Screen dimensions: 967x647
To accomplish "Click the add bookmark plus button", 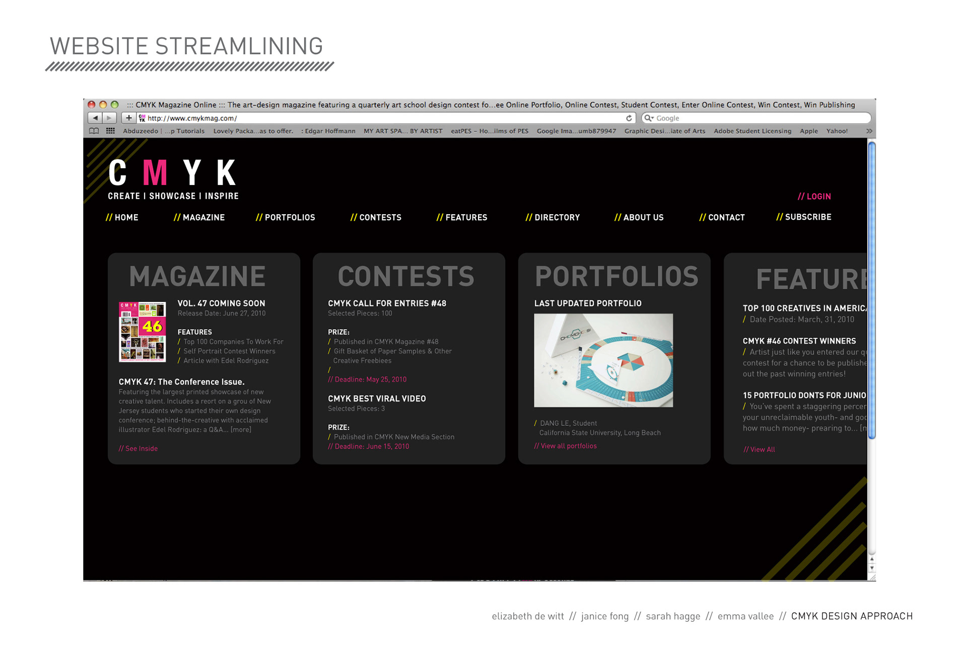I will [x=129, y=118].
